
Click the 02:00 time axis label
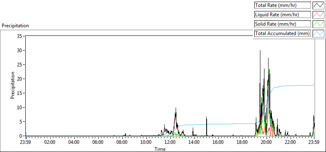coord(50,143)
